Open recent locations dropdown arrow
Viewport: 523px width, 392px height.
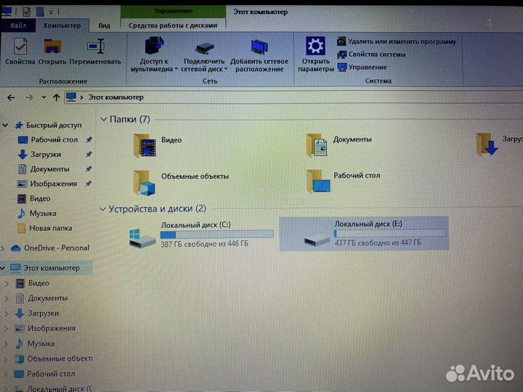click(44, 97)
